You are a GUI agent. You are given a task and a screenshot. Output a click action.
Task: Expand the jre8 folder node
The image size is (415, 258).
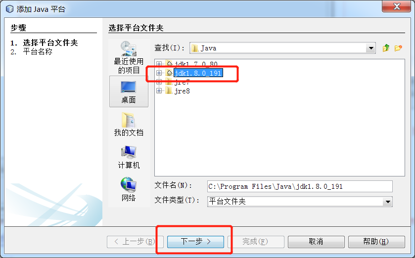point(159,91)
